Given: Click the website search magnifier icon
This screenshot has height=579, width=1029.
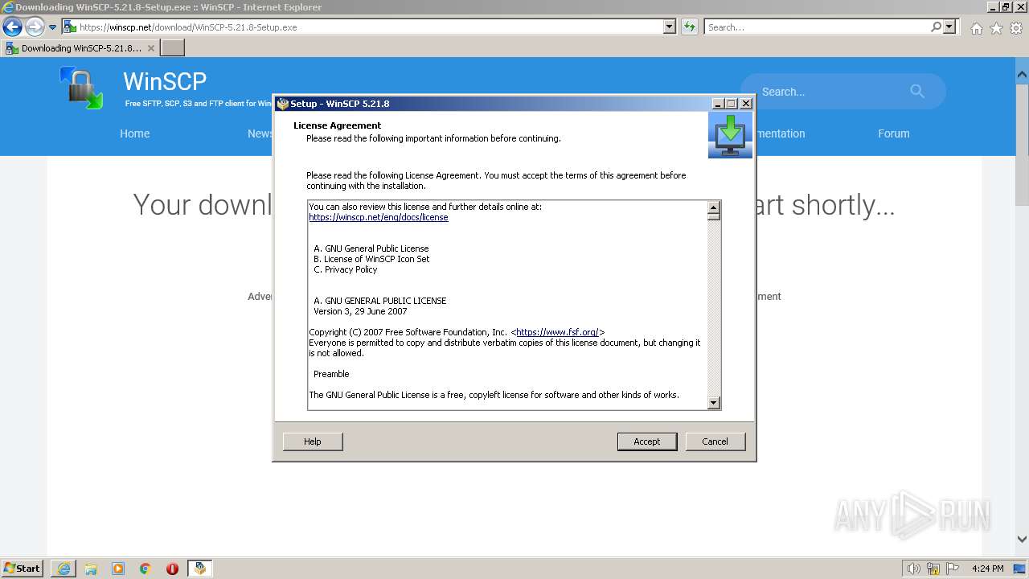Looking at the screenshot, I should click(917, 91).
